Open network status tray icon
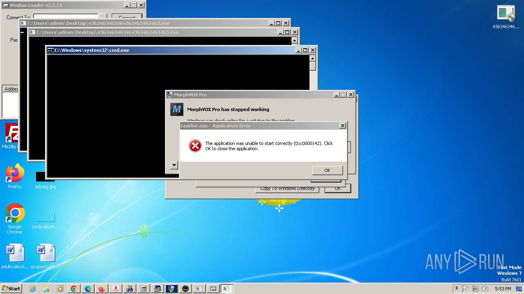 pyautogui.click(x=475, y=289)
